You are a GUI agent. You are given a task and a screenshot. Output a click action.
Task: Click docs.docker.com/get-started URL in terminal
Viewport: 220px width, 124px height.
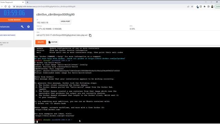(x=55, y=116)
